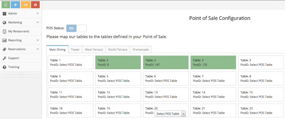This screenshot has width=285, height=119.
Task: Click Select POS Table for Table 14
Action: pyautogui.click(x=213, y=97)
